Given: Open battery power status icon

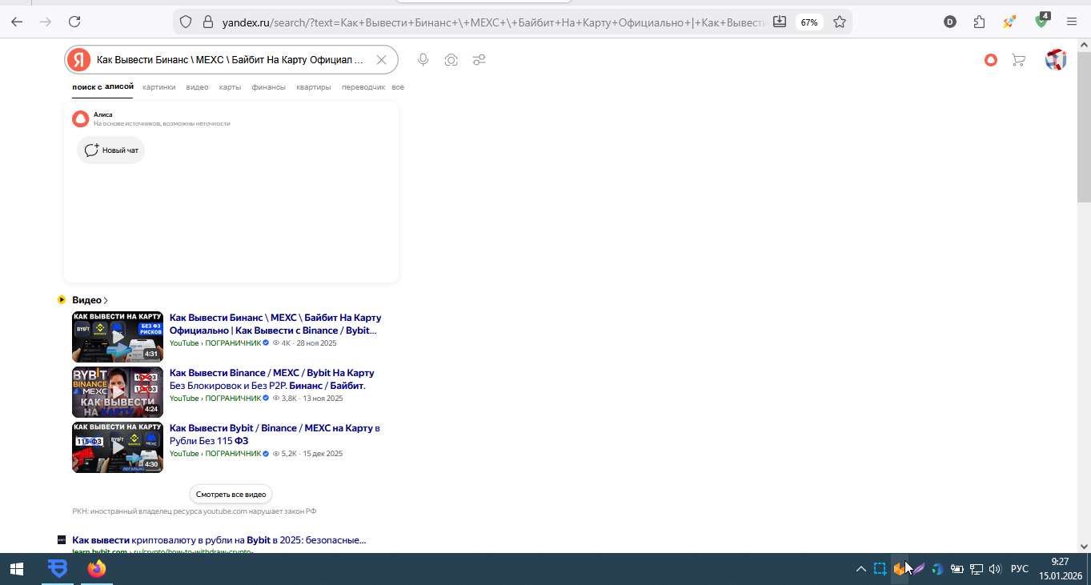Looking at the screenshot, I should (957, 569).
